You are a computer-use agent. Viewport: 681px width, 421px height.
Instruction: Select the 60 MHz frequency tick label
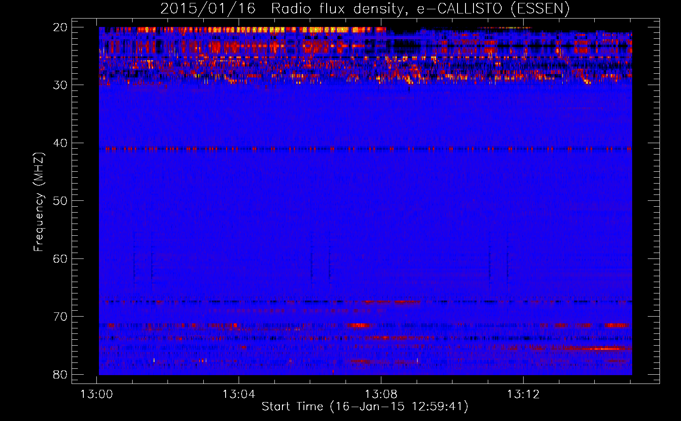point(61,258)
